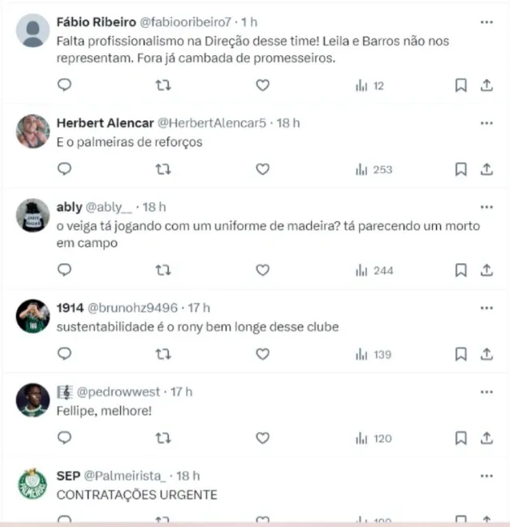
Task: Like ably's tweet about veiga
Action: click(262, 270)
